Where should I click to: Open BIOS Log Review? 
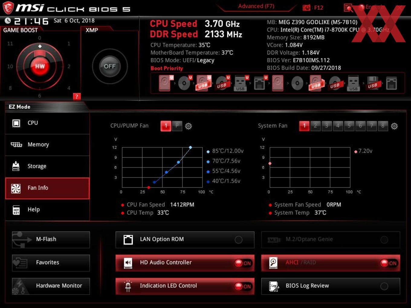(331, 286)
